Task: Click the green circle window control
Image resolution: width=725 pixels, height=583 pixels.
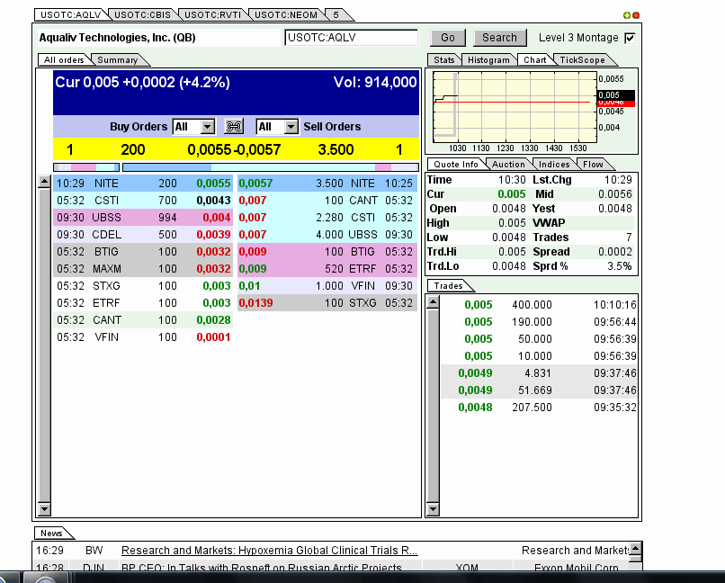Action: [627, 15]
